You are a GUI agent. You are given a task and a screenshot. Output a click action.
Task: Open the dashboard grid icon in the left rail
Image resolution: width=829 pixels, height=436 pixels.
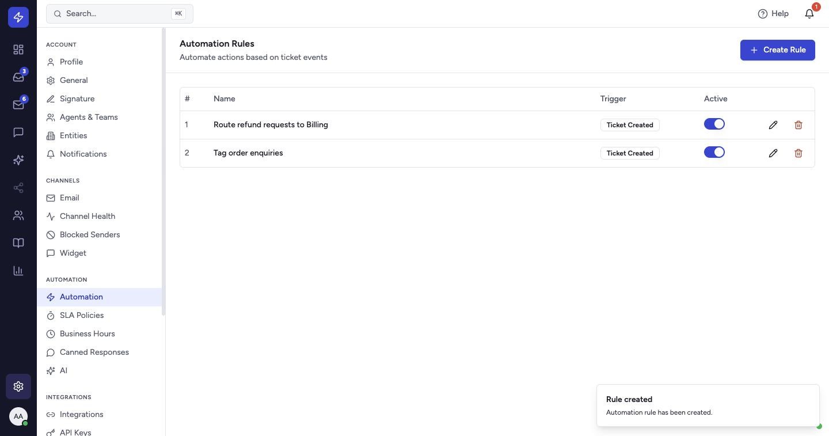pyautogui.click(x=18, y=50)
